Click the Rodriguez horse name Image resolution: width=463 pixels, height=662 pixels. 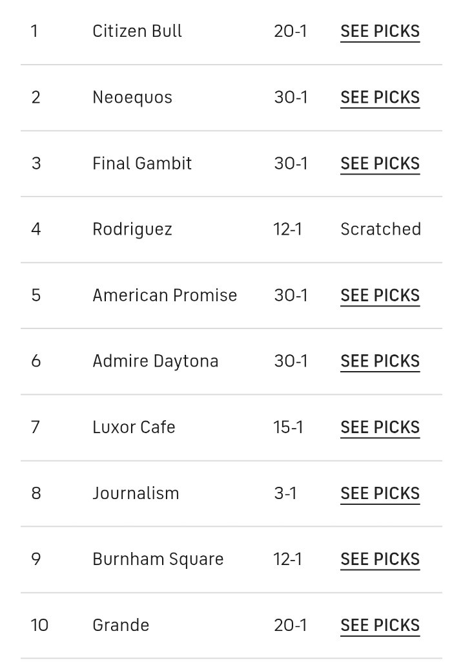click(132, 229)
